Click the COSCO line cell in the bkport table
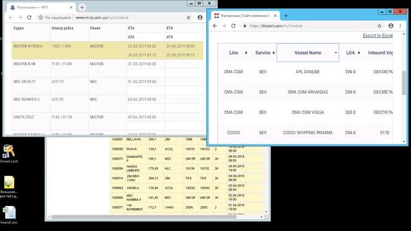411x231 pixels. [x=234, y=133]
